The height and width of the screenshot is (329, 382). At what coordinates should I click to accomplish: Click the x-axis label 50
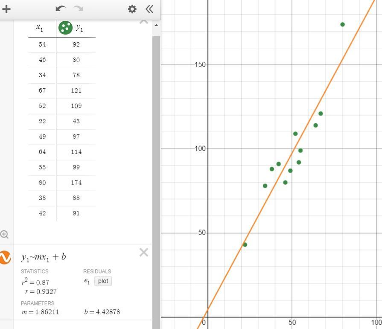292,323
